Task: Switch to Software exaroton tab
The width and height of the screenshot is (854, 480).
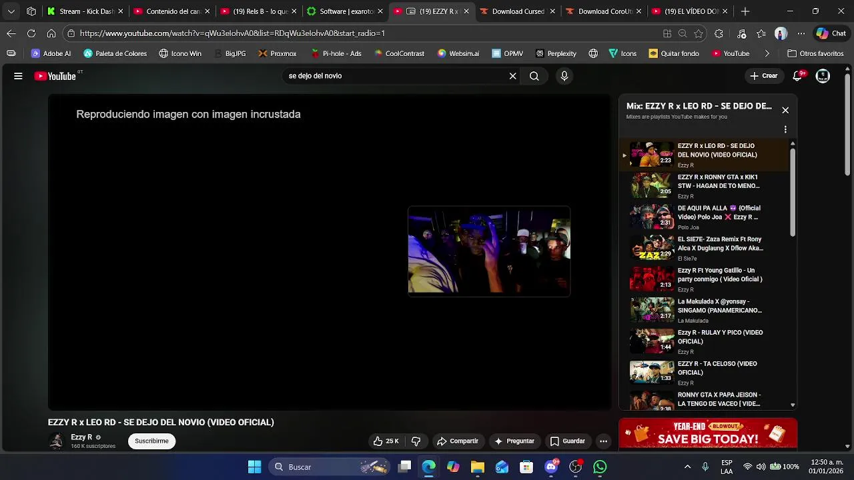Action: coord(345,11)
